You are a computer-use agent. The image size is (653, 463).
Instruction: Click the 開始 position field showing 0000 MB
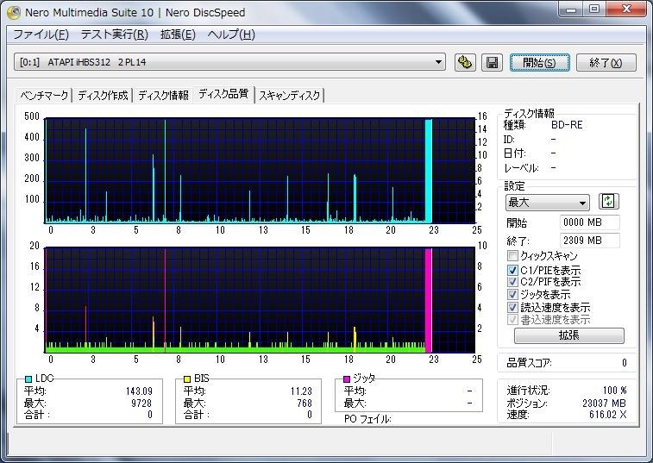pos(589,222)
